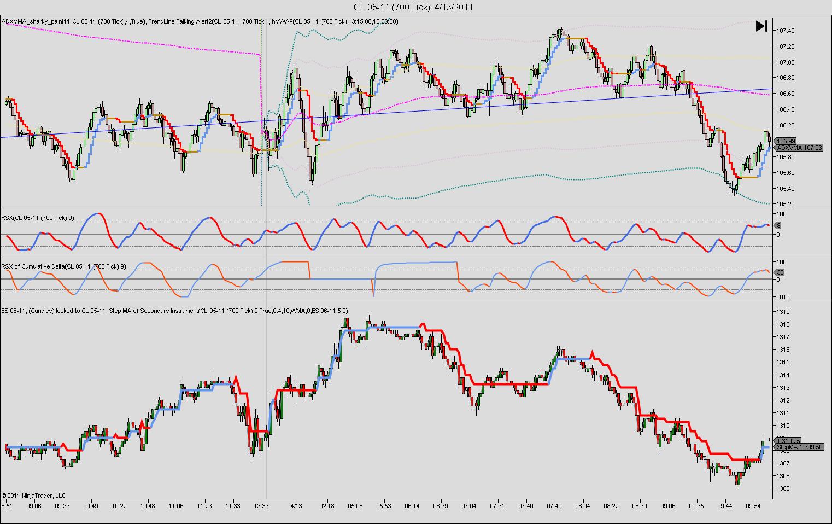Click the "StepMA 1,309.50" price marker

[799, 447]
